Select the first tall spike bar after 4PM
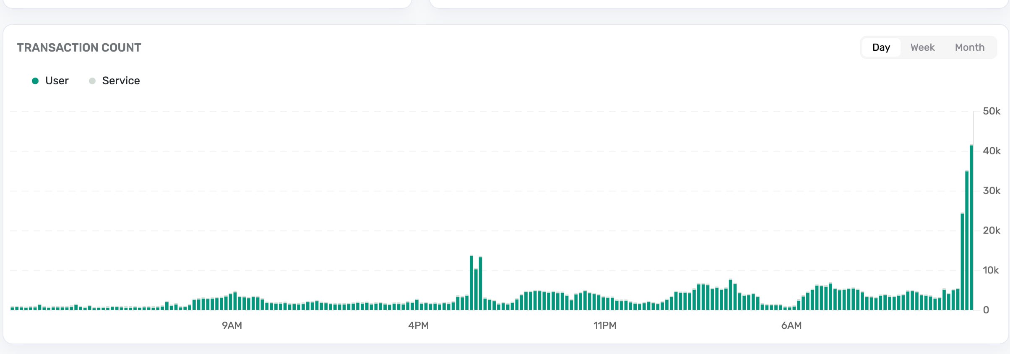The height and width of the screenshot is (354, 1010). tap(471, 283)
